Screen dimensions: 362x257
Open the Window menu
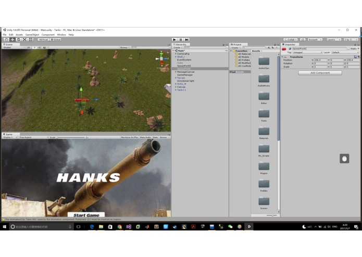tap(61, 34)
